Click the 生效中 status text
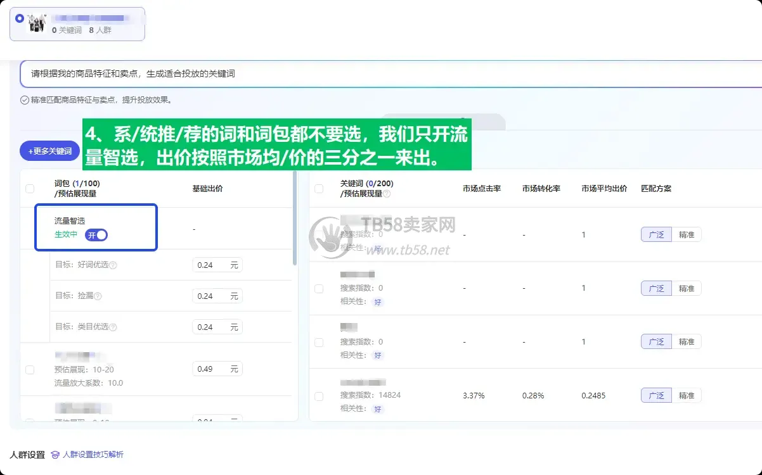Screen dimensions: 762x475 (66, 234)
